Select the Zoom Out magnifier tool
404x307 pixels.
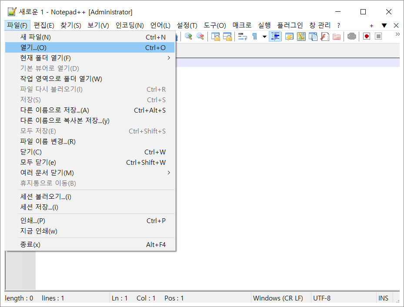[x=200, y=37]
